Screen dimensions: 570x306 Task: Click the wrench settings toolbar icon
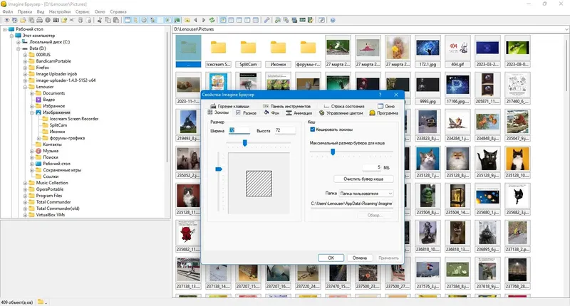[x=266, y=20]
